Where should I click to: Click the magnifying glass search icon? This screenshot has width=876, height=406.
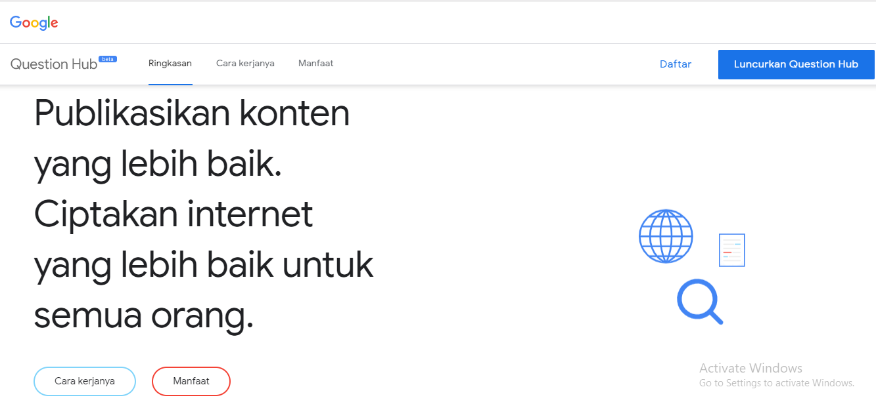(x=699, y=301)
